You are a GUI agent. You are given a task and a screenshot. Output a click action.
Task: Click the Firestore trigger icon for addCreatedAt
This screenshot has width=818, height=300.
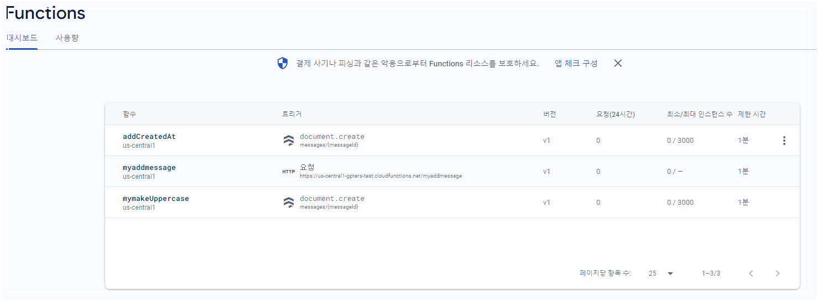coord(289,141)
